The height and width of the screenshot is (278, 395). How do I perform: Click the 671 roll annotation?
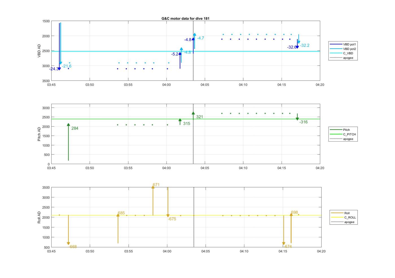coord(156,185)
